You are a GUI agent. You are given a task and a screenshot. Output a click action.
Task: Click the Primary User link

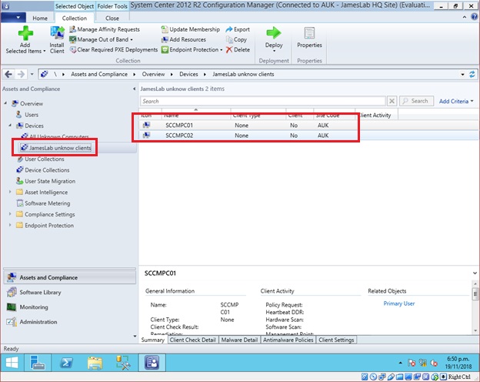pyautogui.click(x=398, y=303)
